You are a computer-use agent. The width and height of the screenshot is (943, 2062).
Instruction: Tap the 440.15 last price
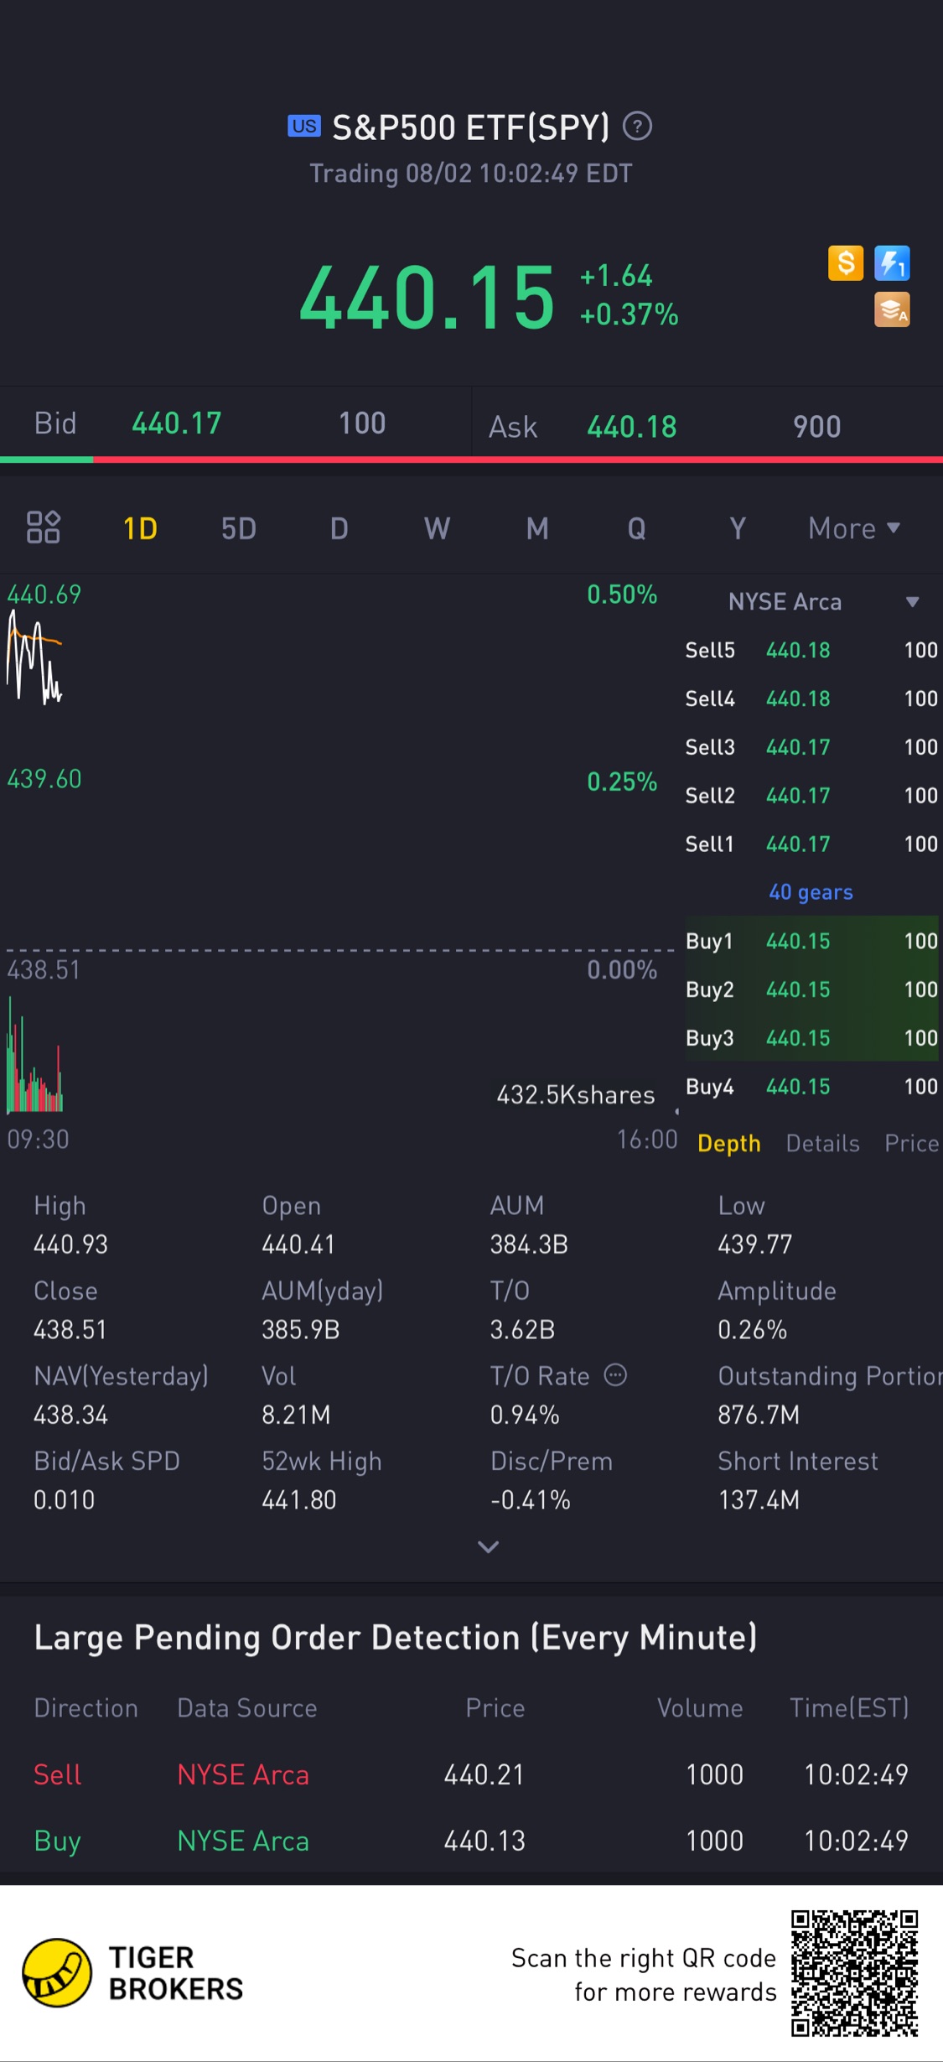coord(427,297)
